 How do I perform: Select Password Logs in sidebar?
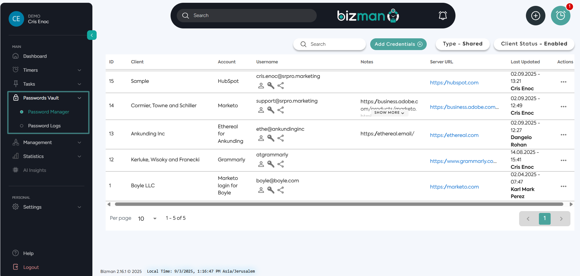pos(44,126)
